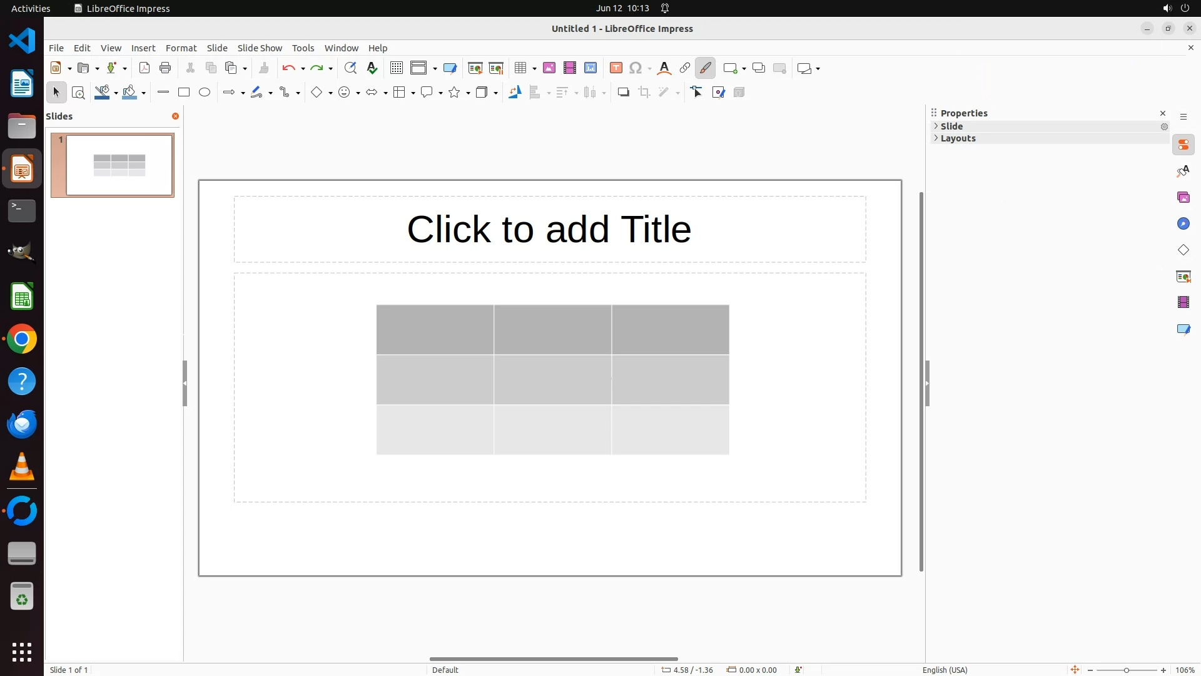1201x676 pixels.
Task: Open the special character icon
Action: coord(636,68)
